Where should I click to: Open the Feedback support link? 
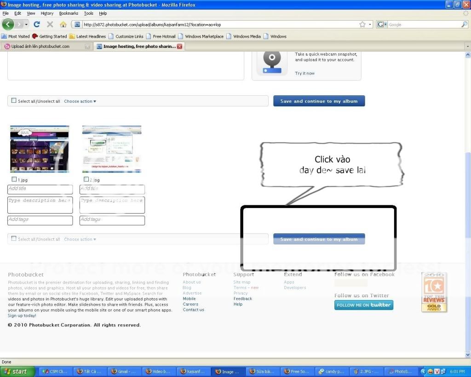click(x=243, y=299)
